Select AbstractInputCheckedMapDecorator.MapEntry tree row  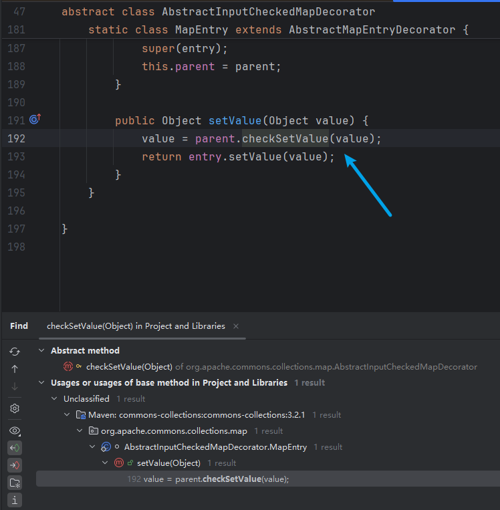[x=215, y=447]
